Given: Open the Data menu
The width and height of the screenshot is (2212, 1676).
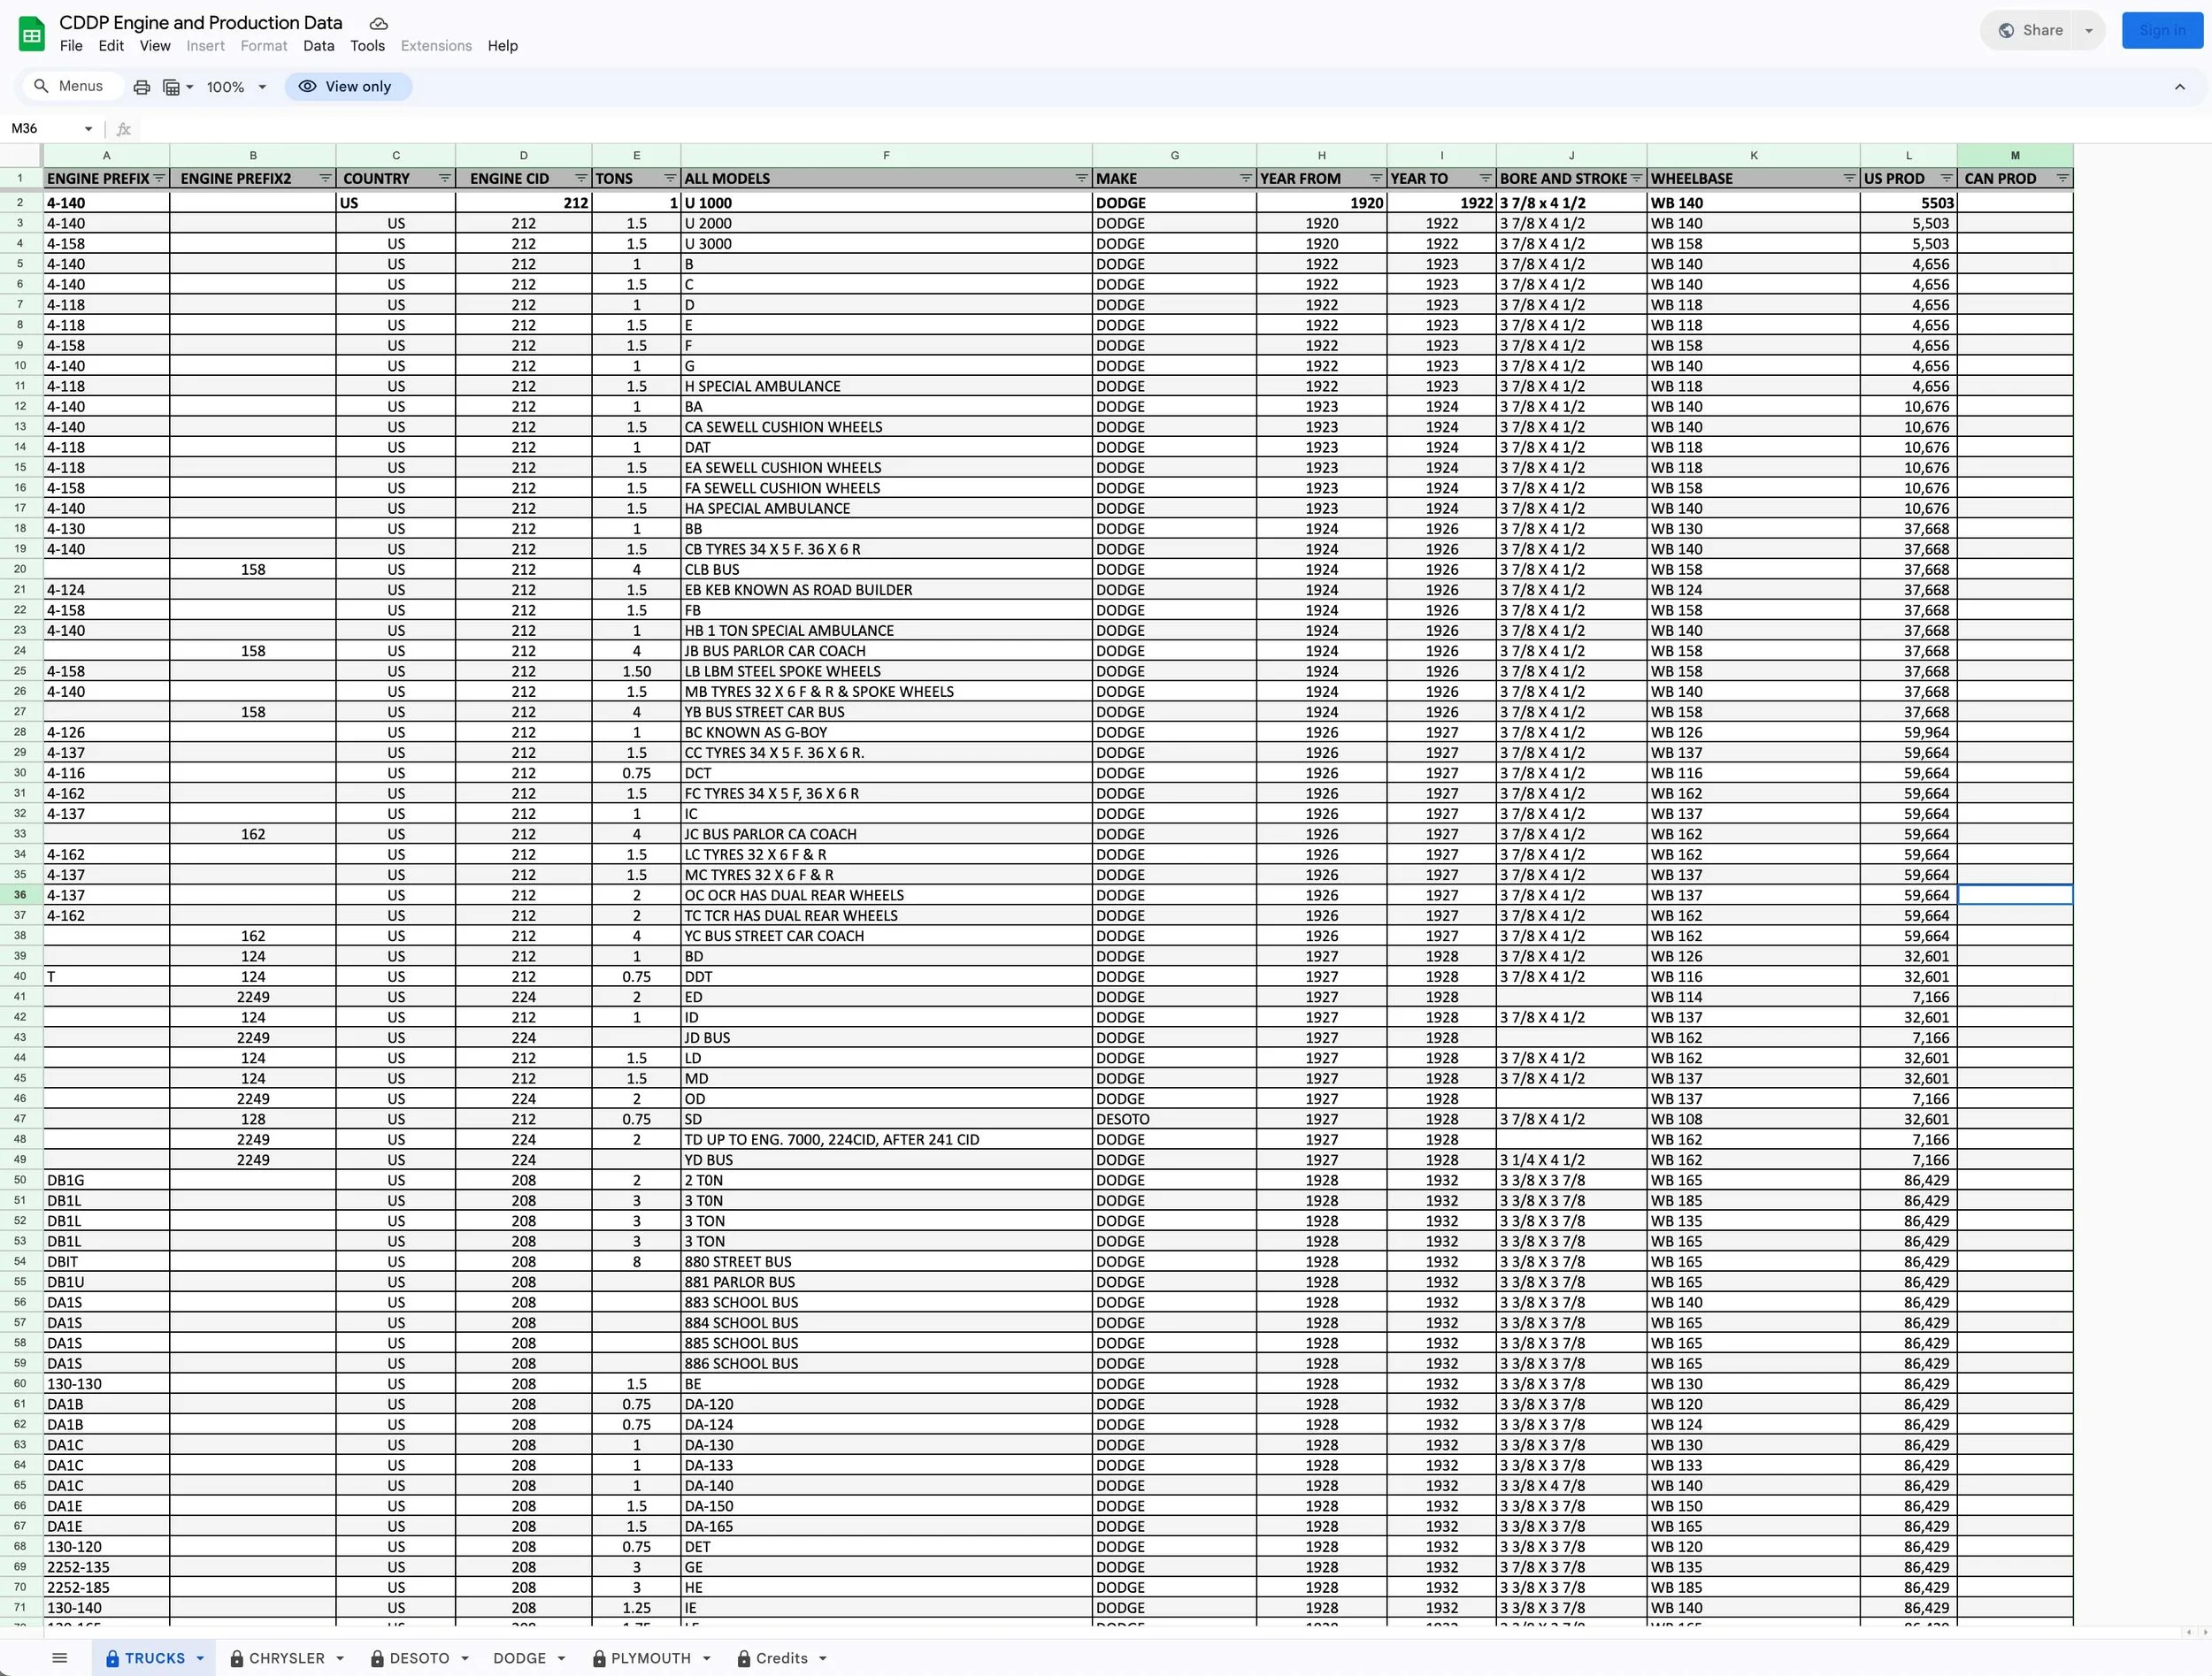Looking at the screenshot, I should coord(318,46).
